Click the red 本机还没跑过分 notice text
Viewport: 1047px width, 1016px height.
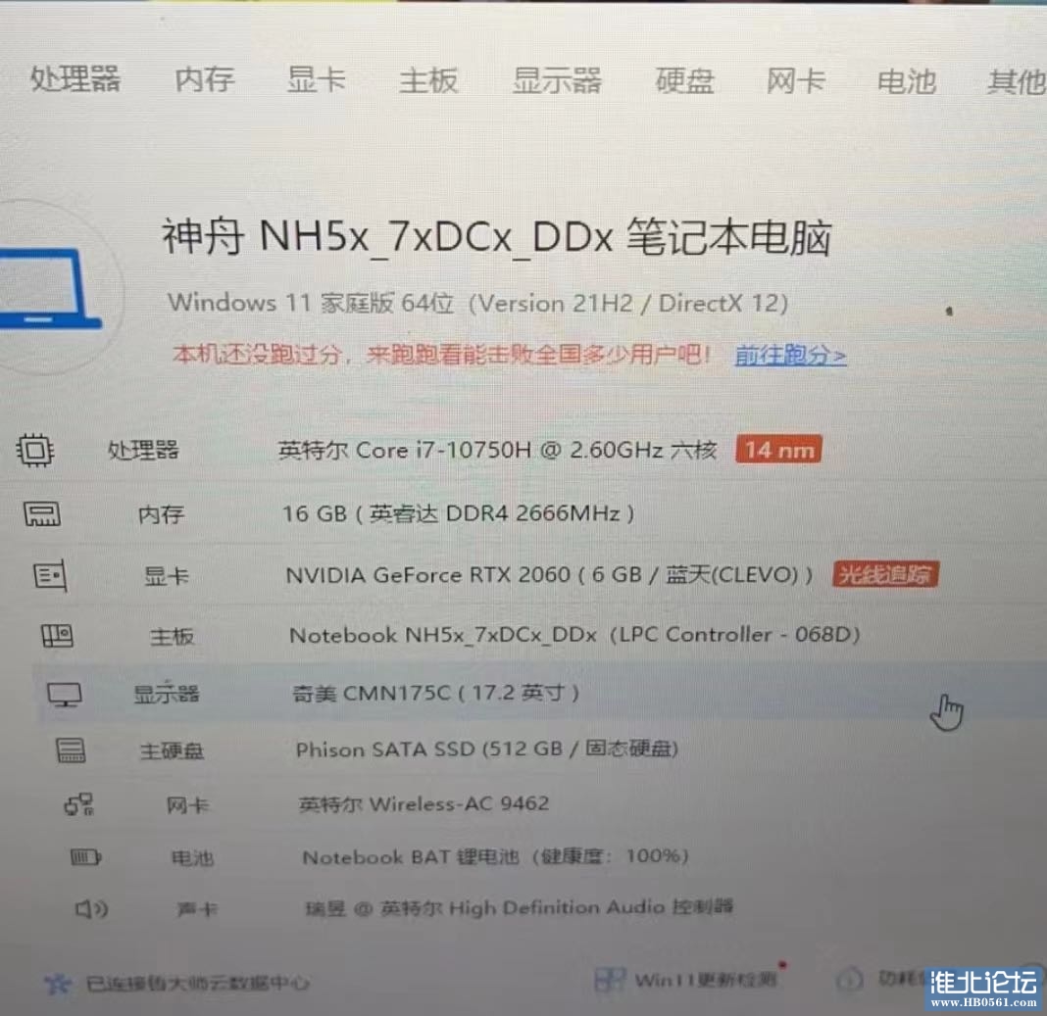(441, 354)
